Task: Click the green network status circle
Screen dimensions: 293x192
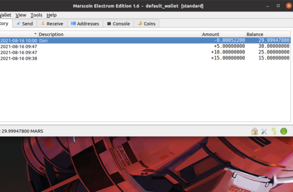Action: pyautogui.click(x=283, y=132)
